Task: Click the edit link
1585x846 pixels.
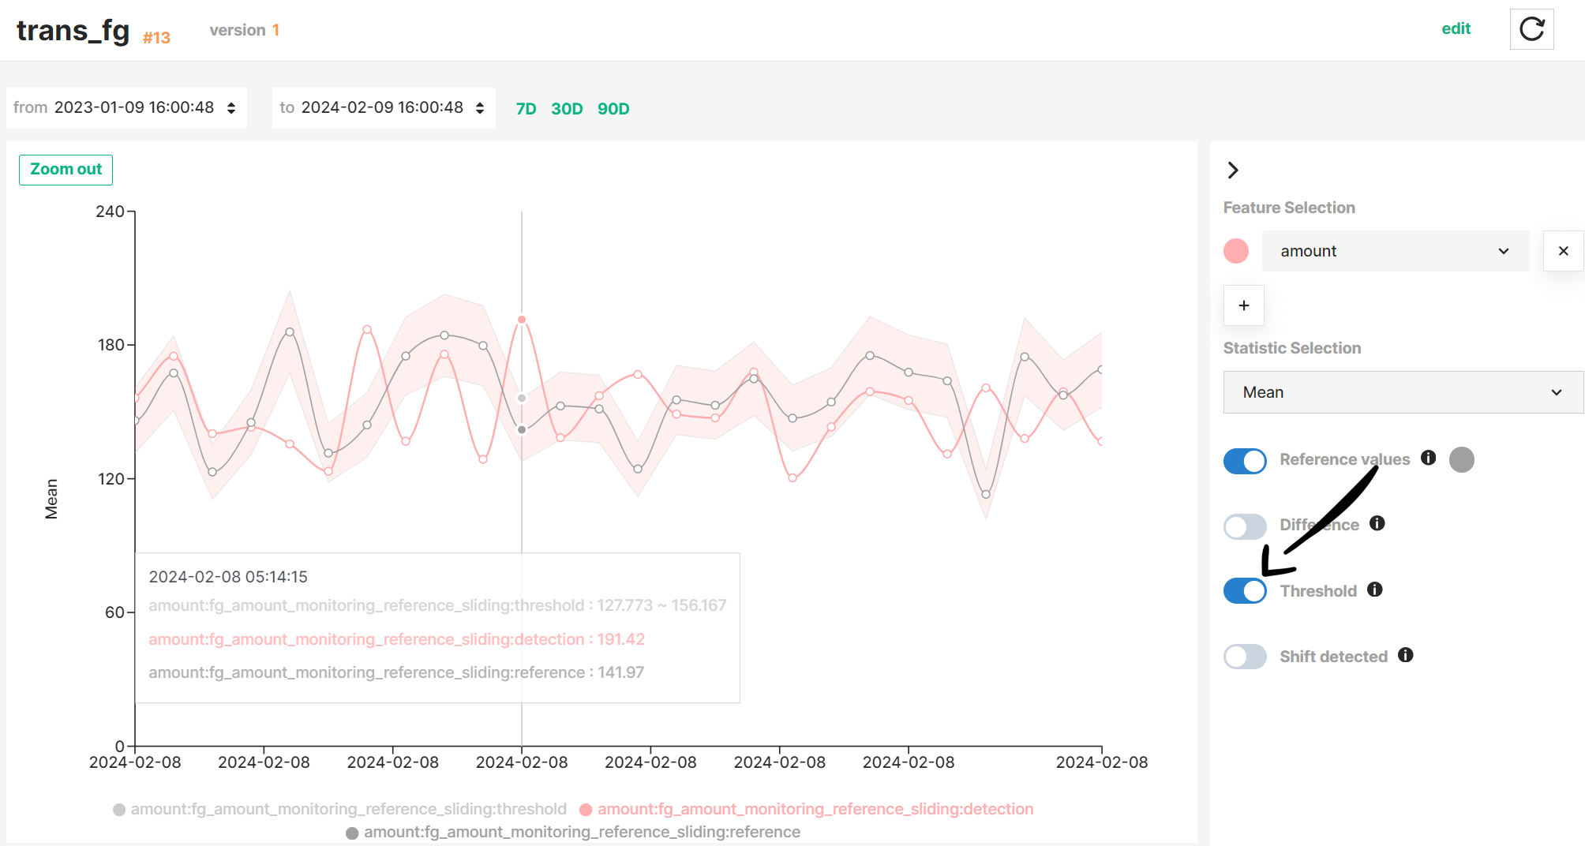Action: pos(1456,29)
